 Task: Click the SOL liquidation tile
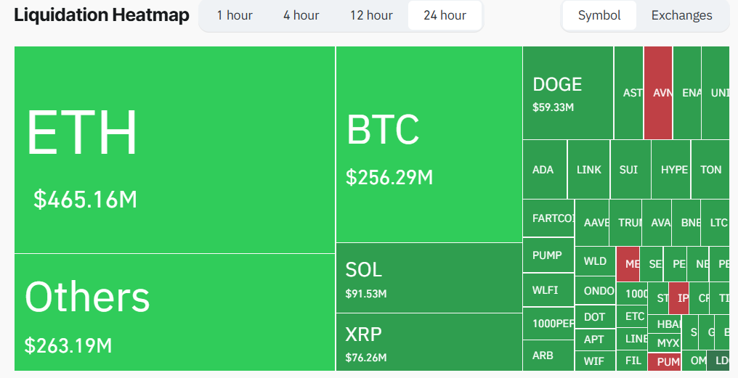(429, 278)
